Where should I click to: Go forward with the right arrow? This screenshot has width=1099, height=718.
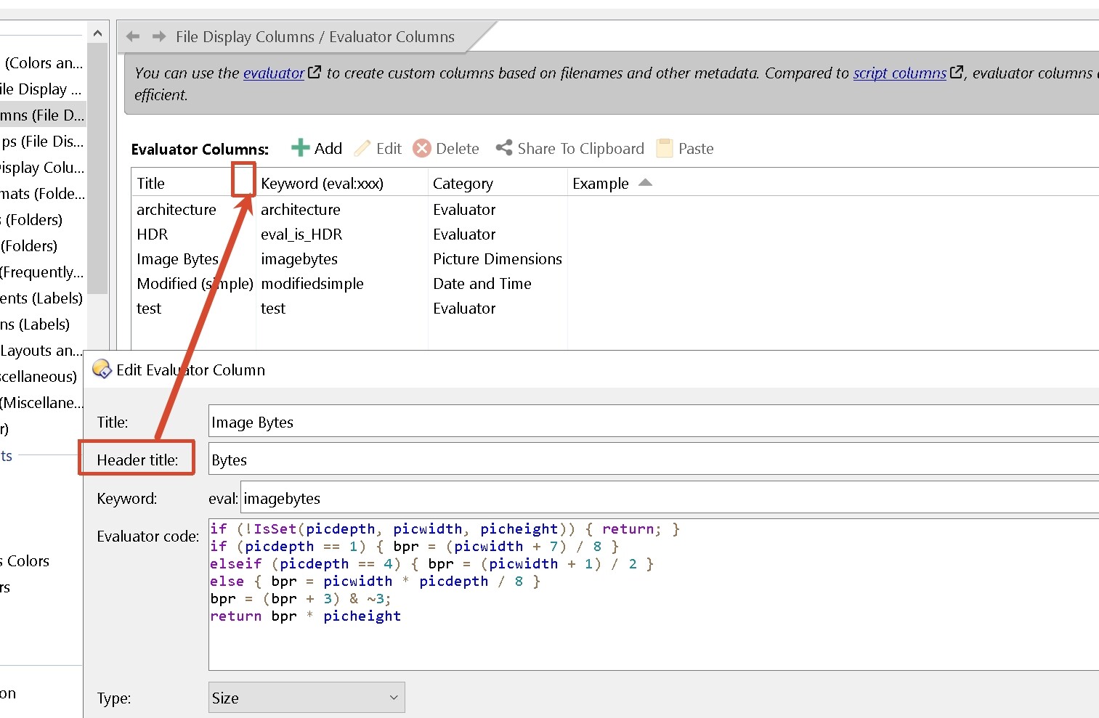(x=159, y=36)
